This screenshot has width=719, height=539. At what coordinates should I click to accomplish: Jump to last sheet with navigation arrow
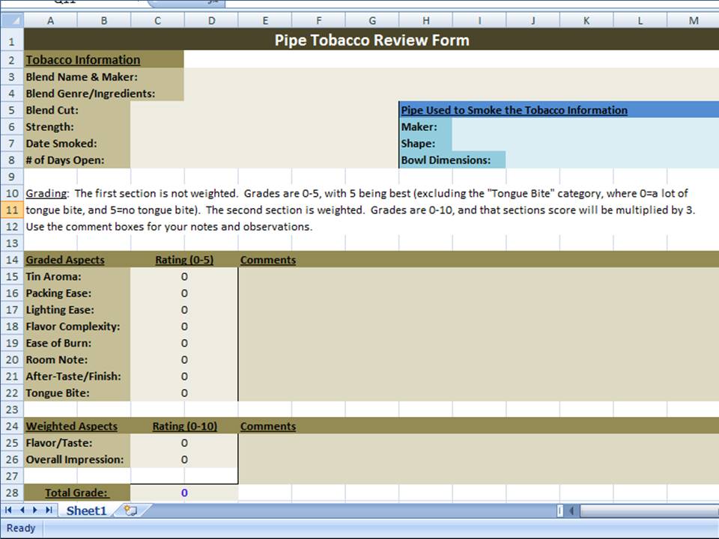[x=49, y=511]
